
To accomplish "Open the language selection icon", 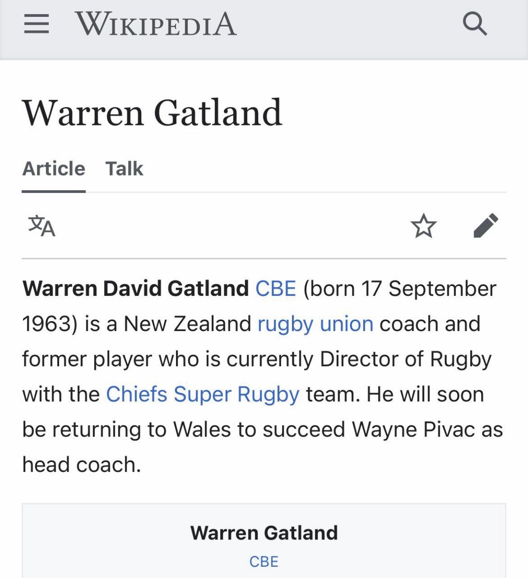I will [x=42, y=226].
